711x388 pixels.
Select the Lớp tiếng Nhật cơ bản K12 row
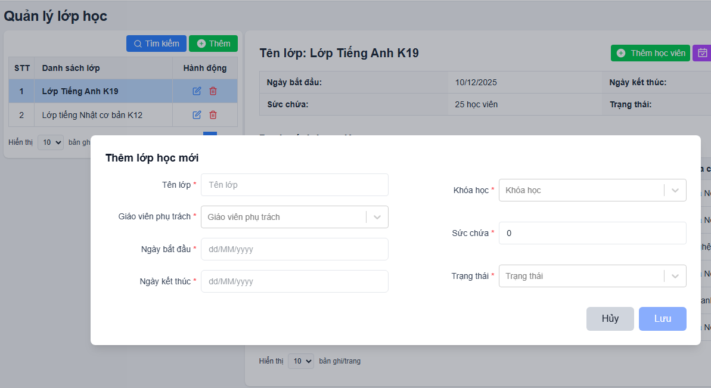[92, 115]
